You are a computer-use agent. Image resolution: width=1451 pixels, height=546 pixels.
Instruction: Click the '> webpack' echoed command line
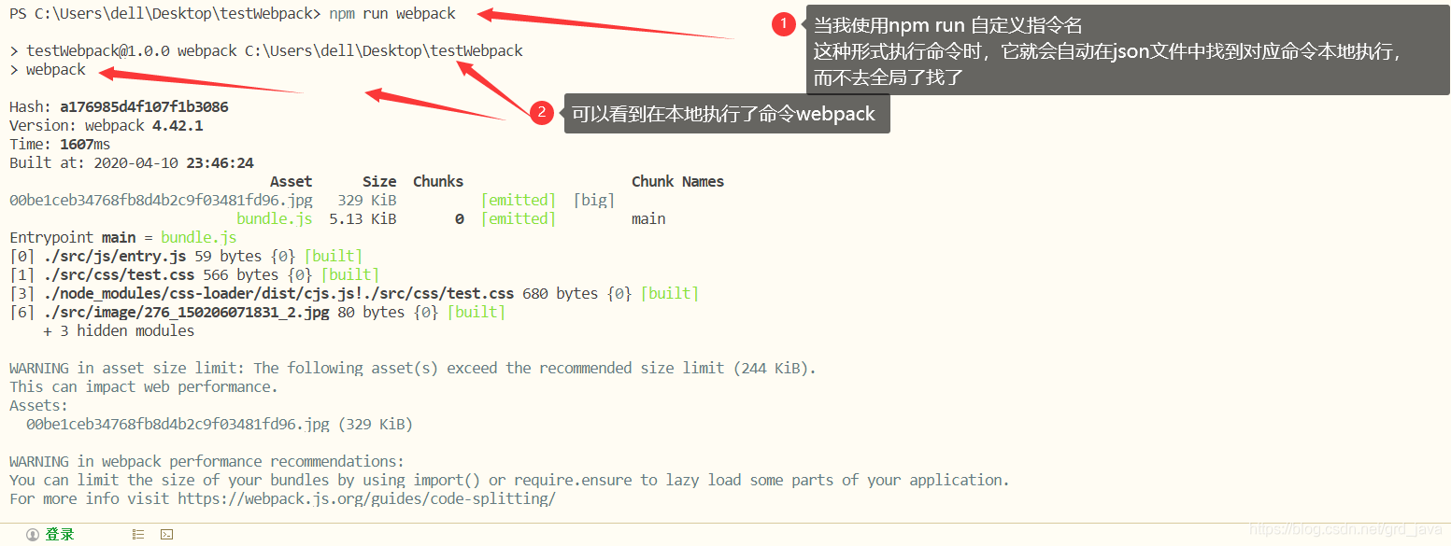click(48, 69)
